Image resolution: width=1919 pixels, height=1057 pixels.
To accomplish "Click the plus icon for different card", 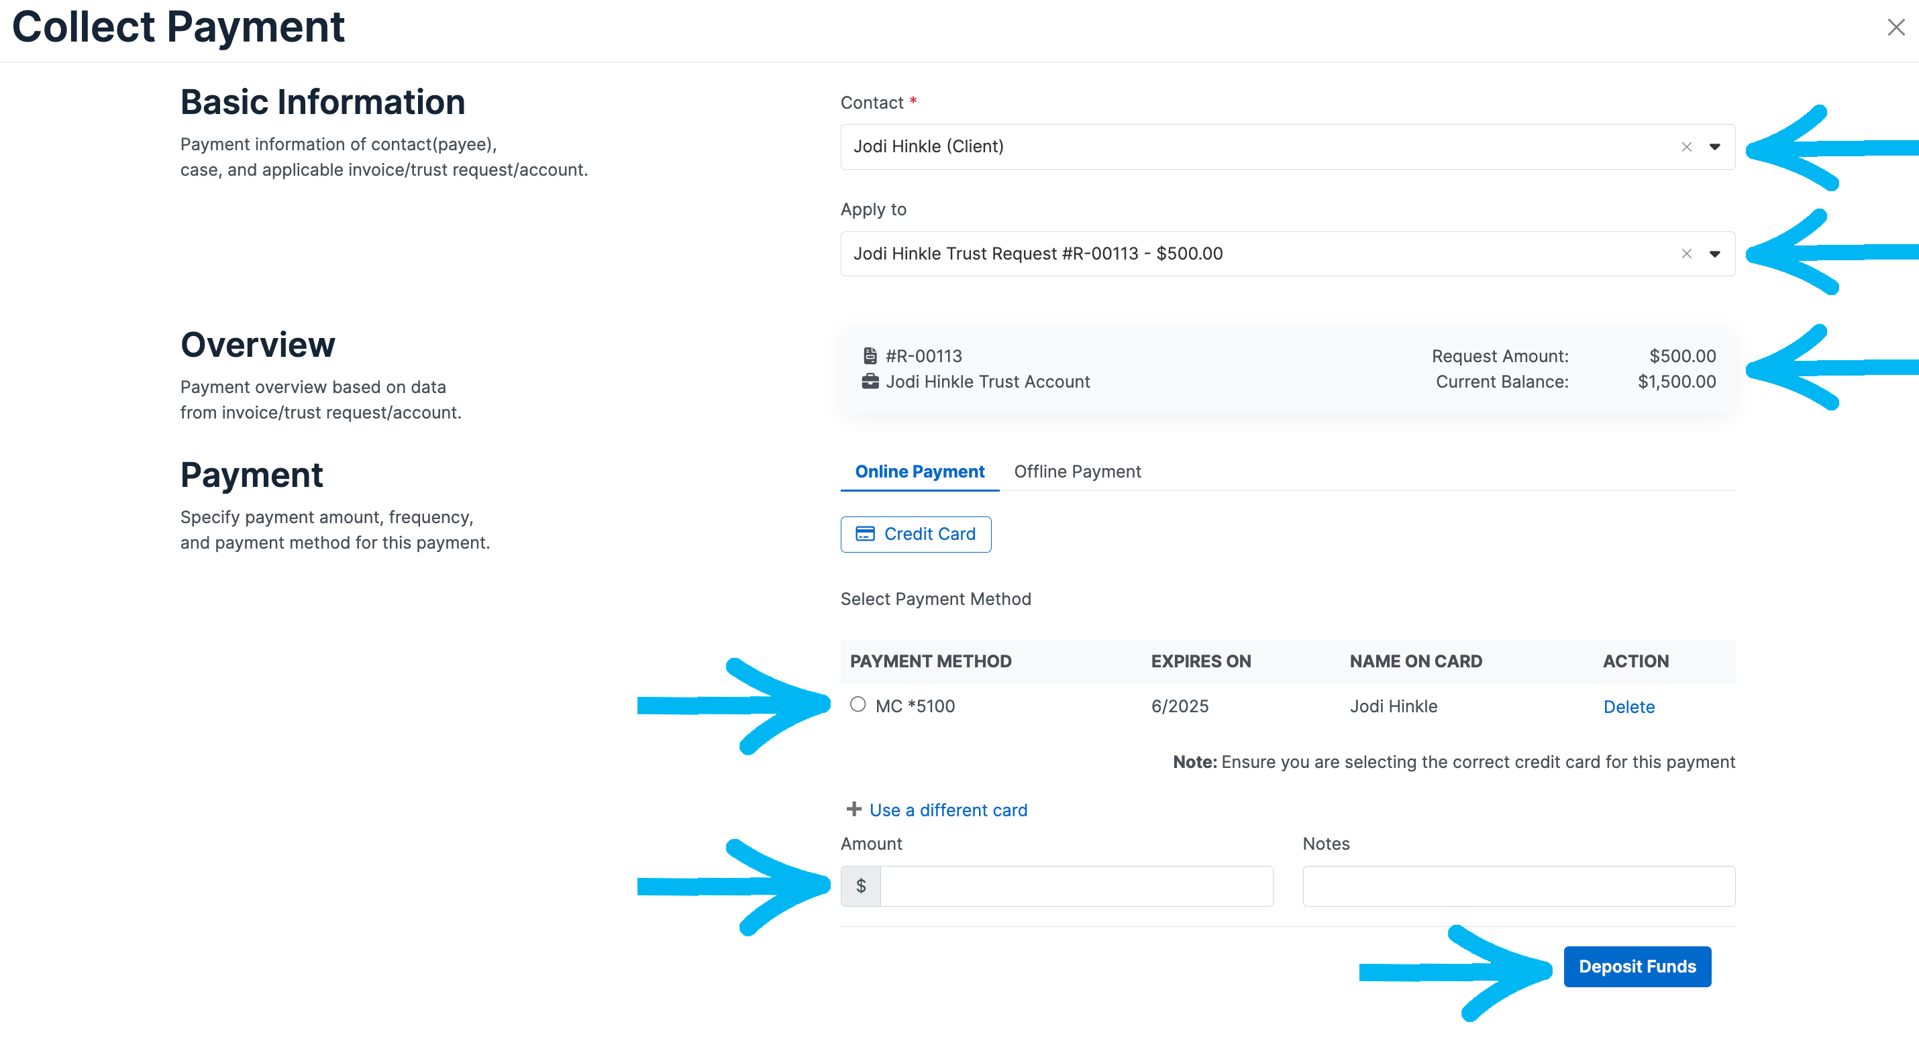I will point(853,809).
